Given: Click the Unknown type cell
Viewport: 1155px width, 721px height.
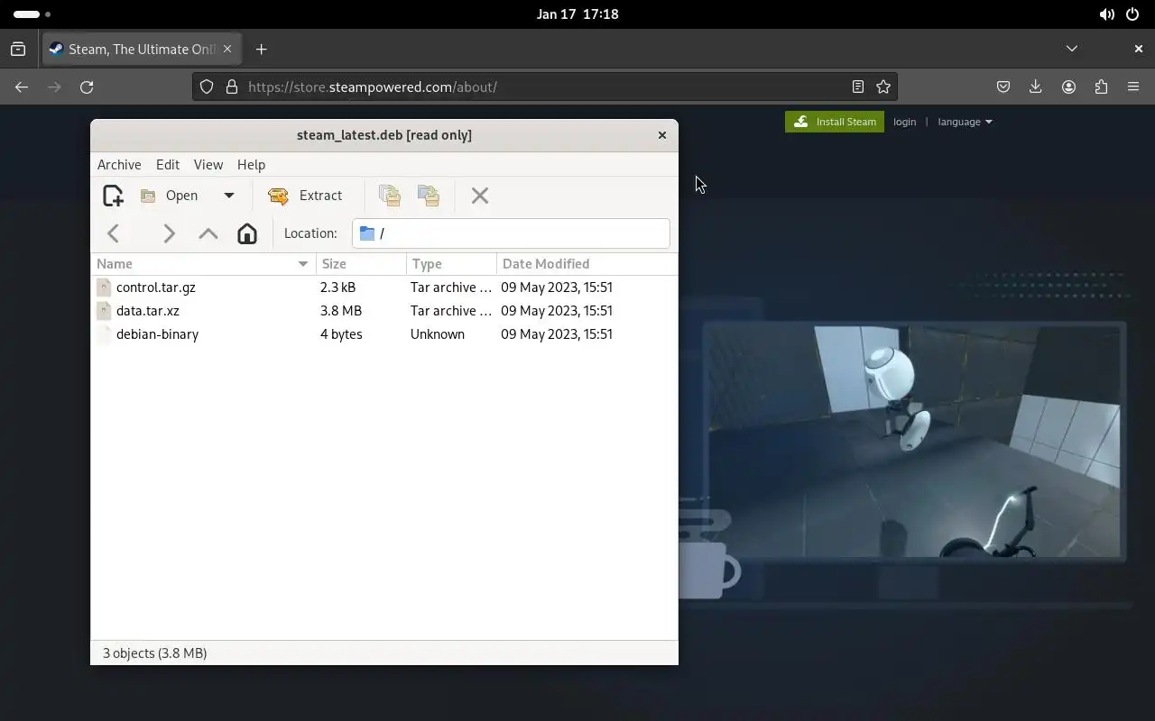Looking at the screenshot, I should (438, 334).
